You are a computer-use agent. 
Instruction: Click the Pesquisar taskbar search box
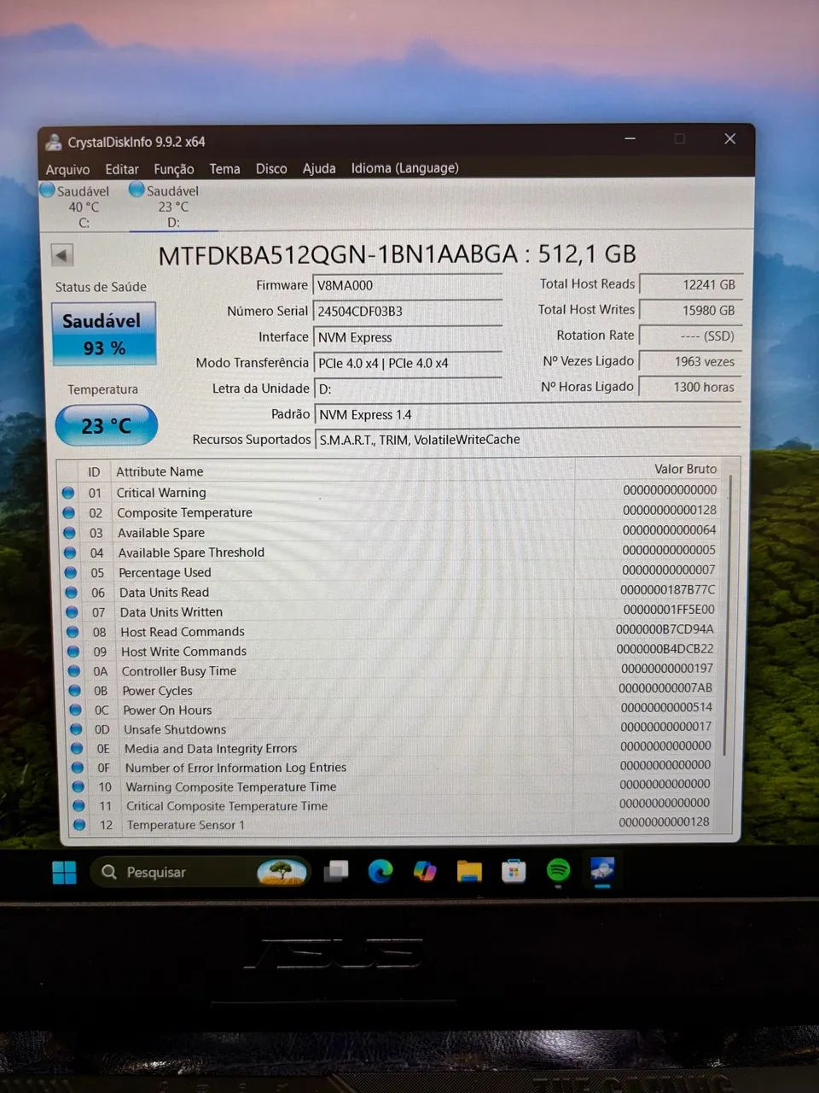200,872
